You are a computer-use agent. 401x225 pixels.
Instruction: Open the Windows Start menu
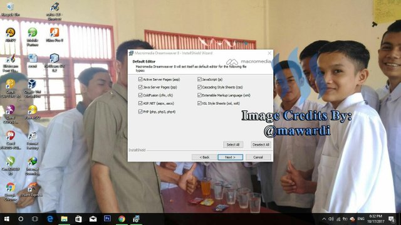[x=7, y=219]
